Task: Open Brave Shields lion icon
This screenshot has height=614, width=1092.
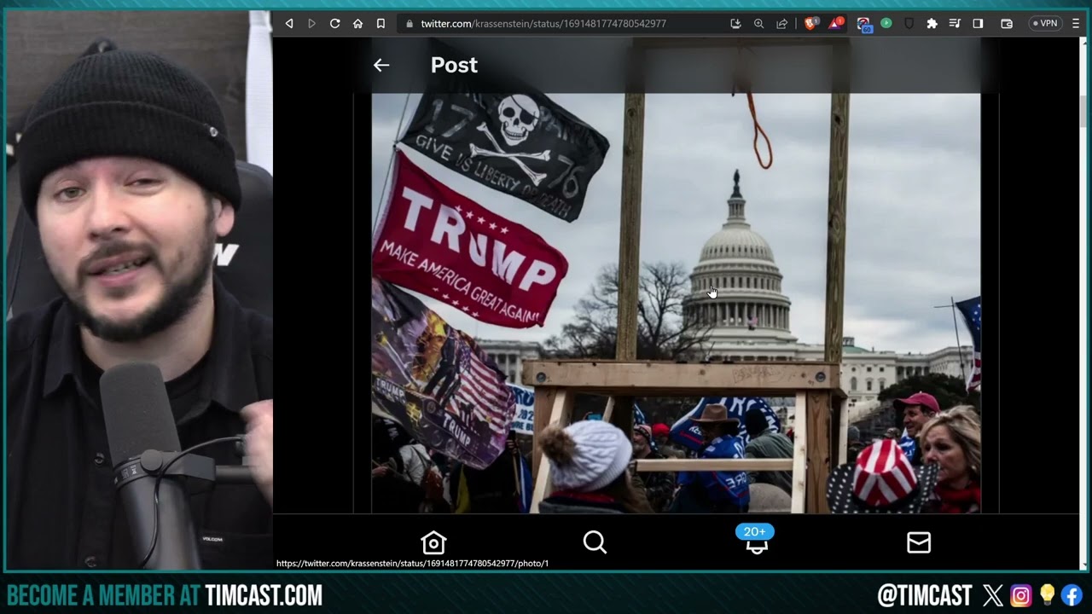Action: pos(810,23)
